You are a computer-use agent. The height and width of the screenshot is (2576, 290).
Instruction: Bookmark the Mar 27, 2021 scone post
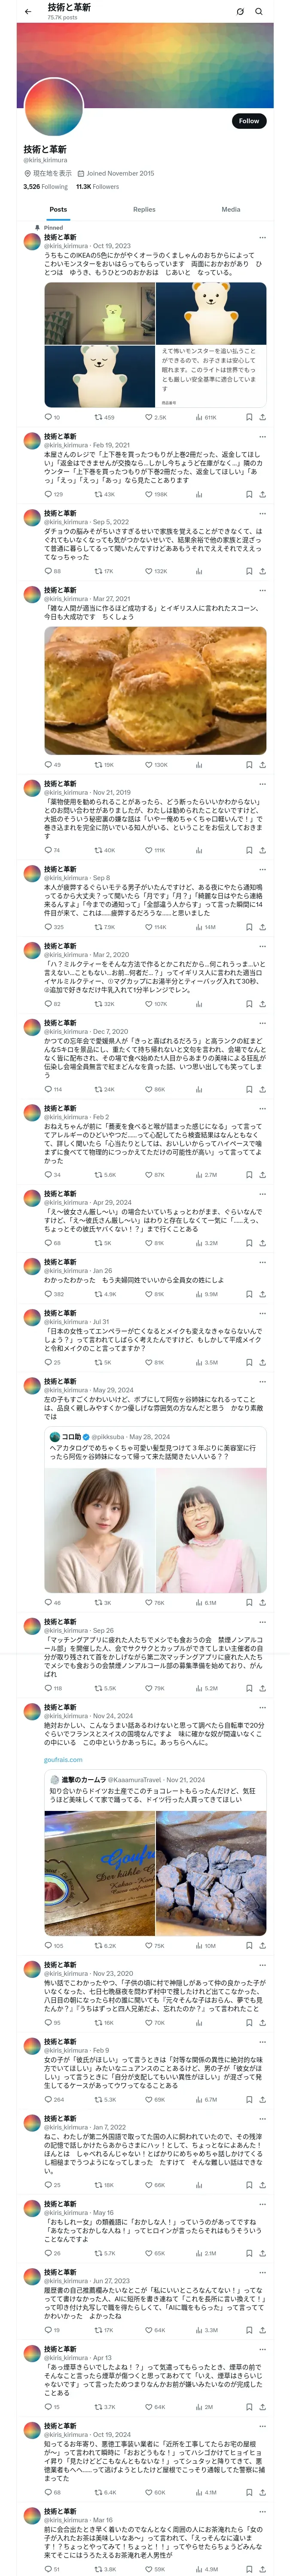click(x=249, y=764)
